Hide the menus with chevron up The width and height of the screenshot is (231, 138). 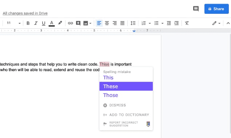(228, 23)
